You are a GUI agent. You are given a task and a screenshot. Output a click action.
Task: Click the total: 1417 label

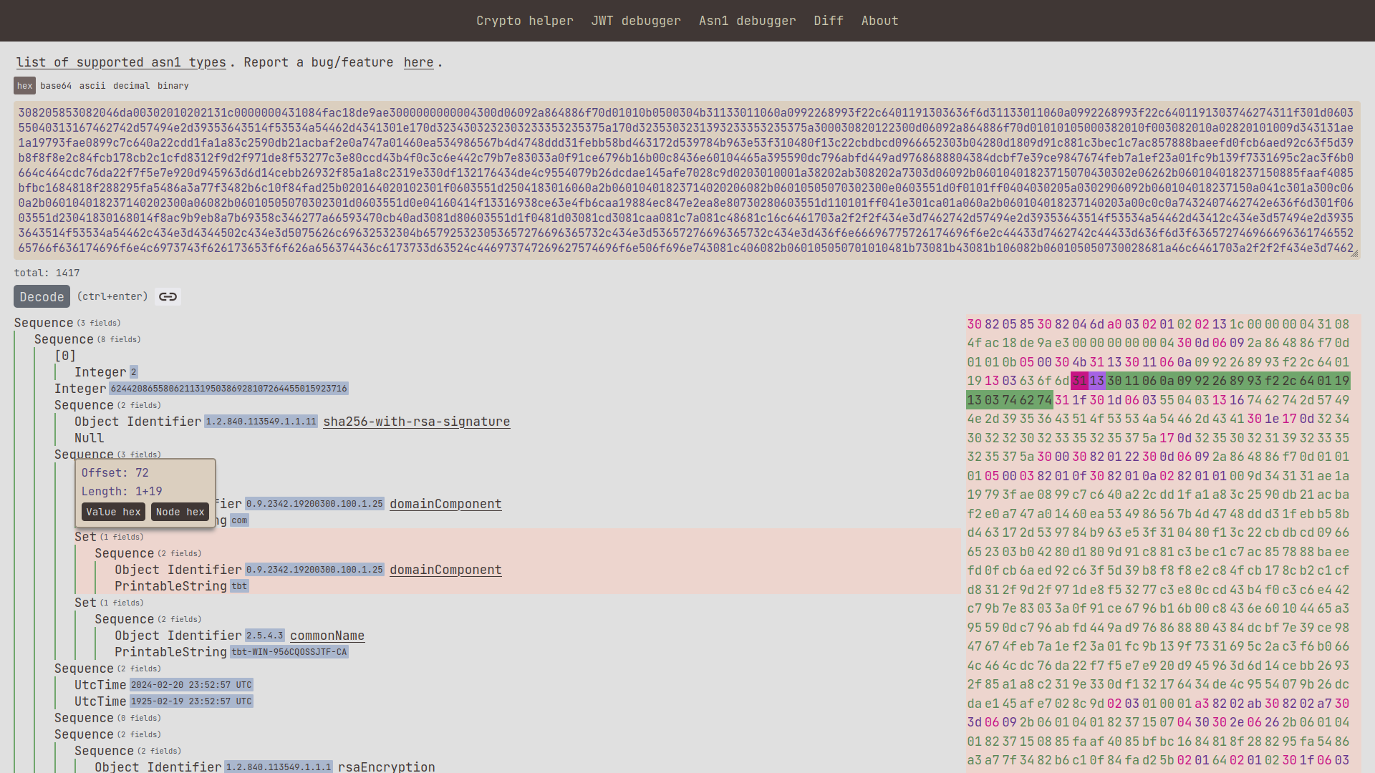point(47,273)
